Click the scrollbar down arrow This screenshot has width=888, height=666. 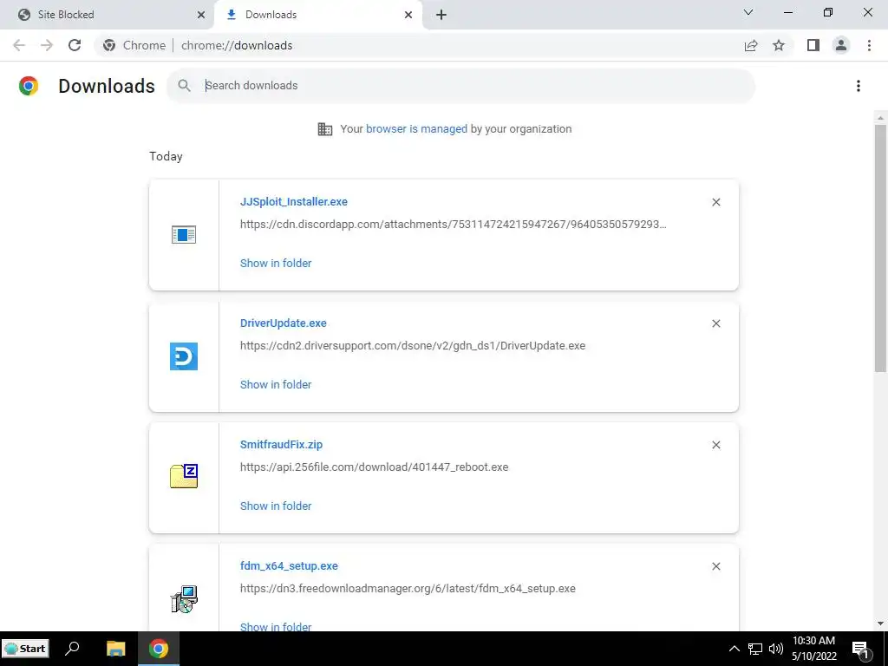pos(880,624)
